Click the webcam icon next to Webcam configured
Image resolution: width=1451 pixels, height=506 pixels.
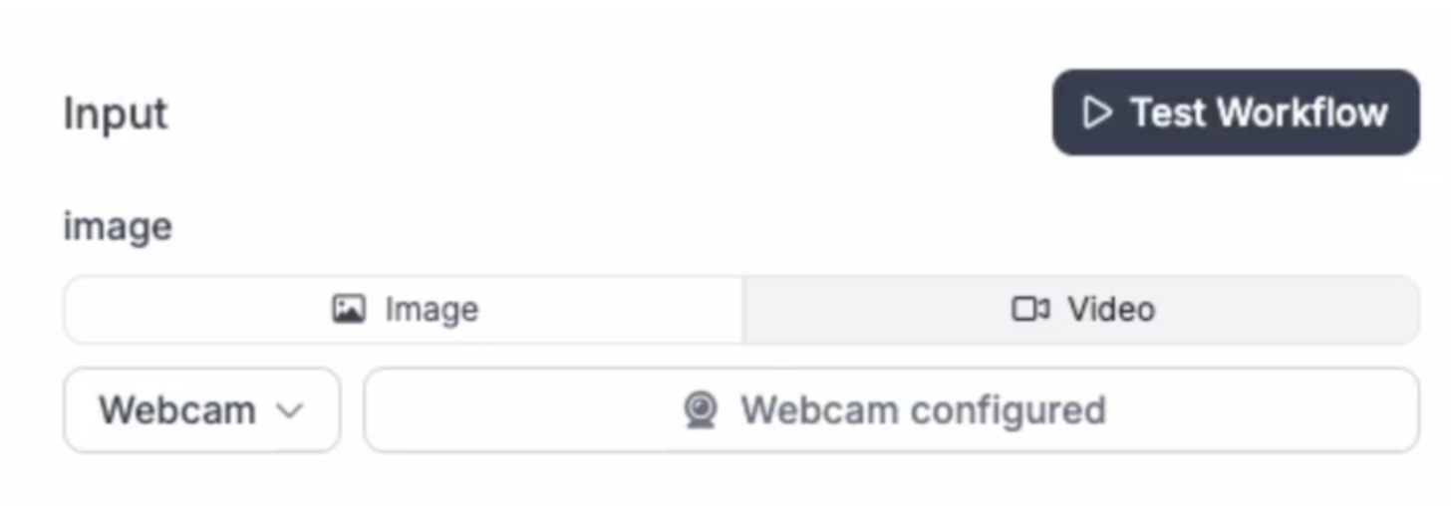click(701, 409)
